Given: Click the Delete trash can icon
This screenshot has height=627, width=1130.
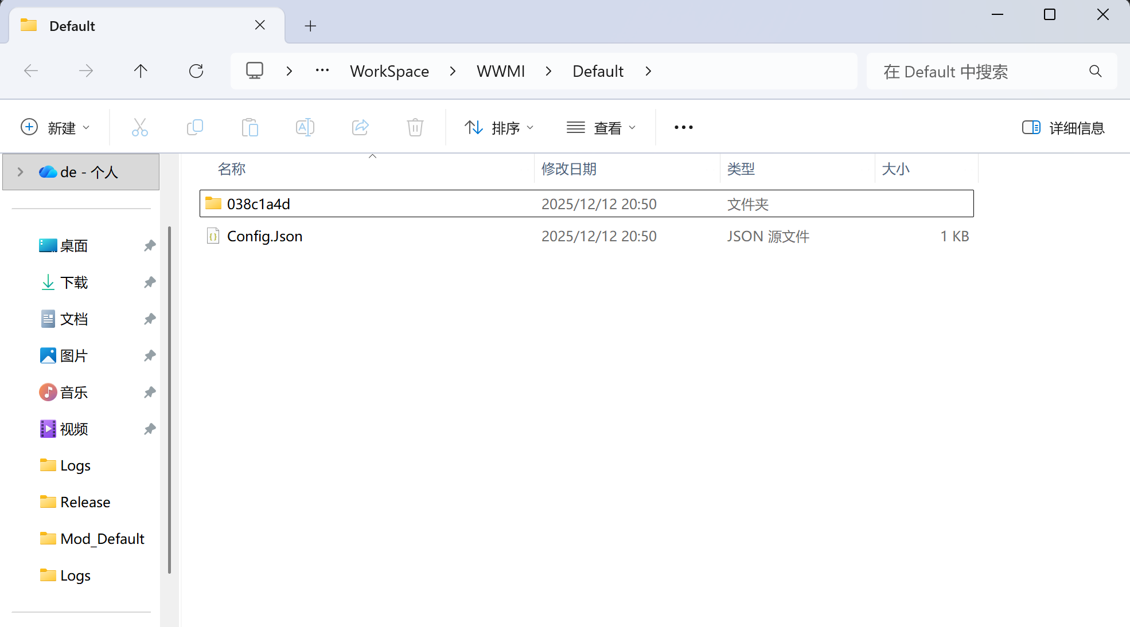Looking at the screenshot, I should (415, 127).
